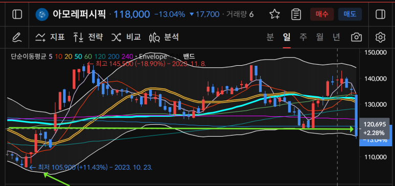Toggle the left sidebar panel icon
395x186 pixels.
point(17,14)
